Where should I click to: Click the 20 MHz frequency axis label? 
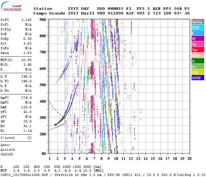(189, 159)
